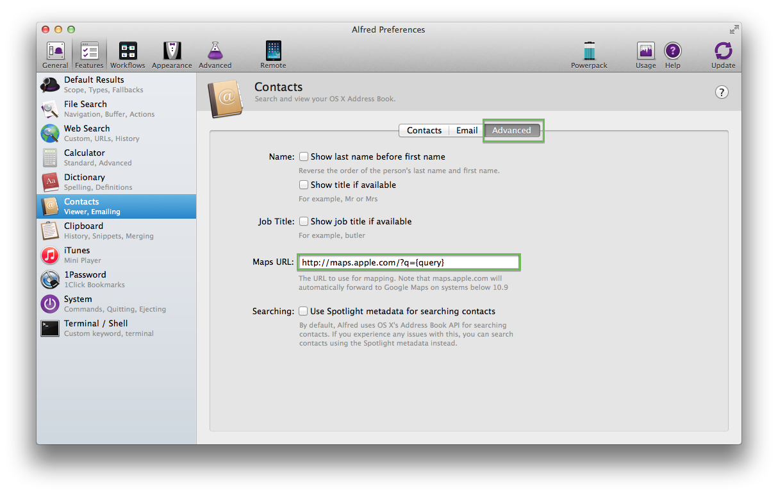
Task: Open the General preferences toolbar icon
Action: 55,51
